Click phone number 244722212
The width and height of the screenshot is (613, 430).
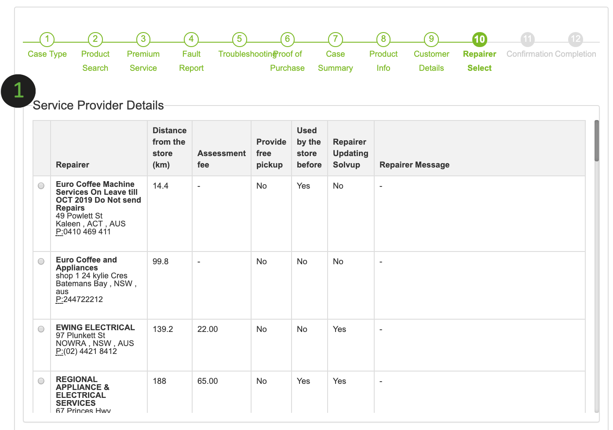(x=83, y=299)
